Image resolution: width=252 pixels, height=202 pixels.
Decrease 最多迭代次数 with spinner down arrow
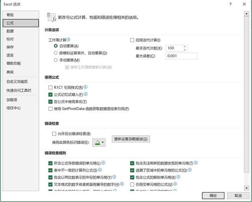[185, 50]
